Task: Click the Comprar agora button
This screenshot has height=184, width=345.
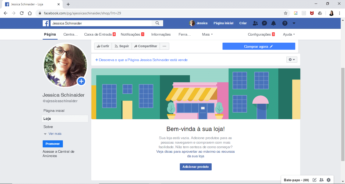Action: [259, 46]
